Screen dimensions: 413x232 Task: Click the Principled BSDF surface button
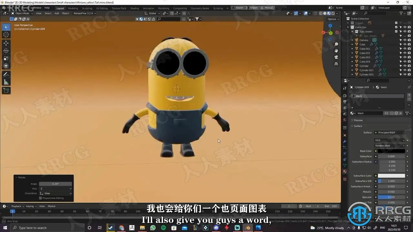pyautogui.click(x=389, y=132)
